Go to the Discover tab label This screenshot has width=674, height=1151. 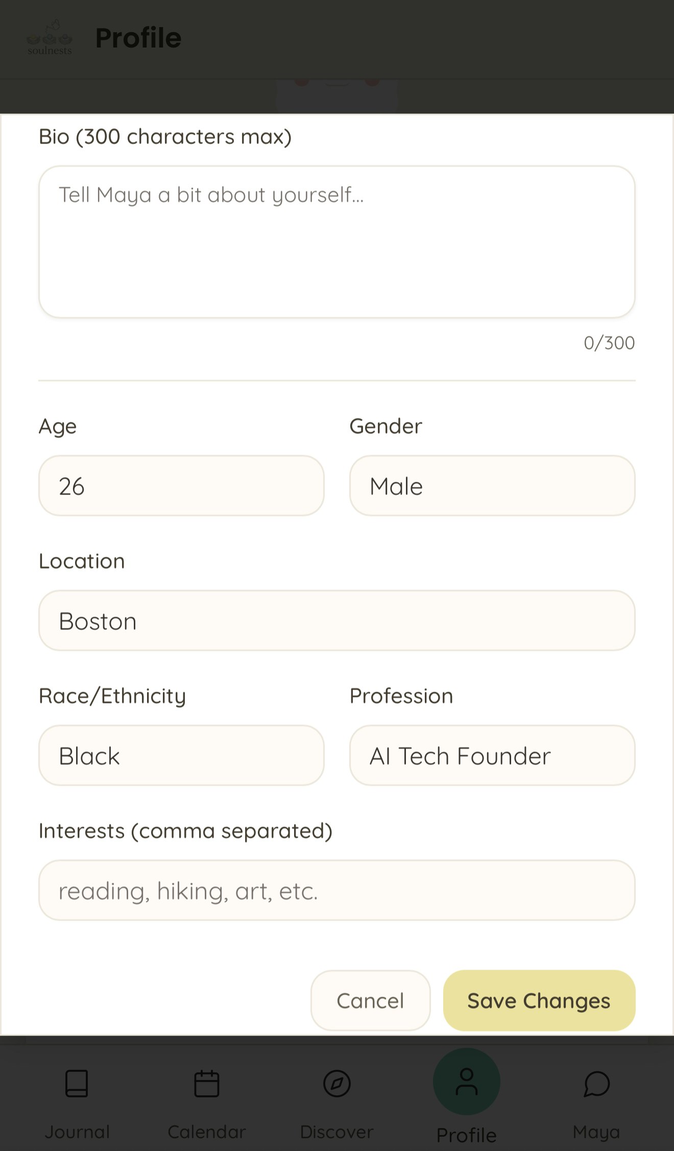tap(337, 1132)
